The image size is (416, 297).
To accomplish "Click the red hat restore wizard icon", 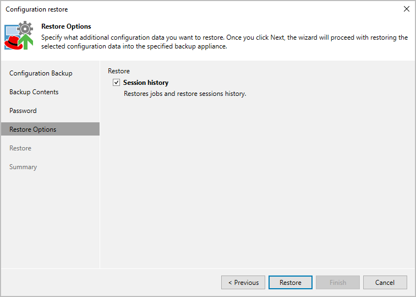I will (x=19, y=35).
